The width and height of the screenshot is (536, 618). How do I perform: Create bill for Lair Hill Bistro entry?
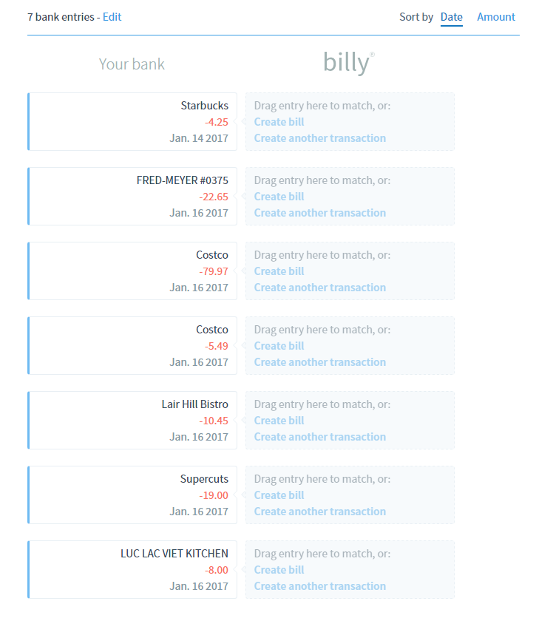click(279, 421)
